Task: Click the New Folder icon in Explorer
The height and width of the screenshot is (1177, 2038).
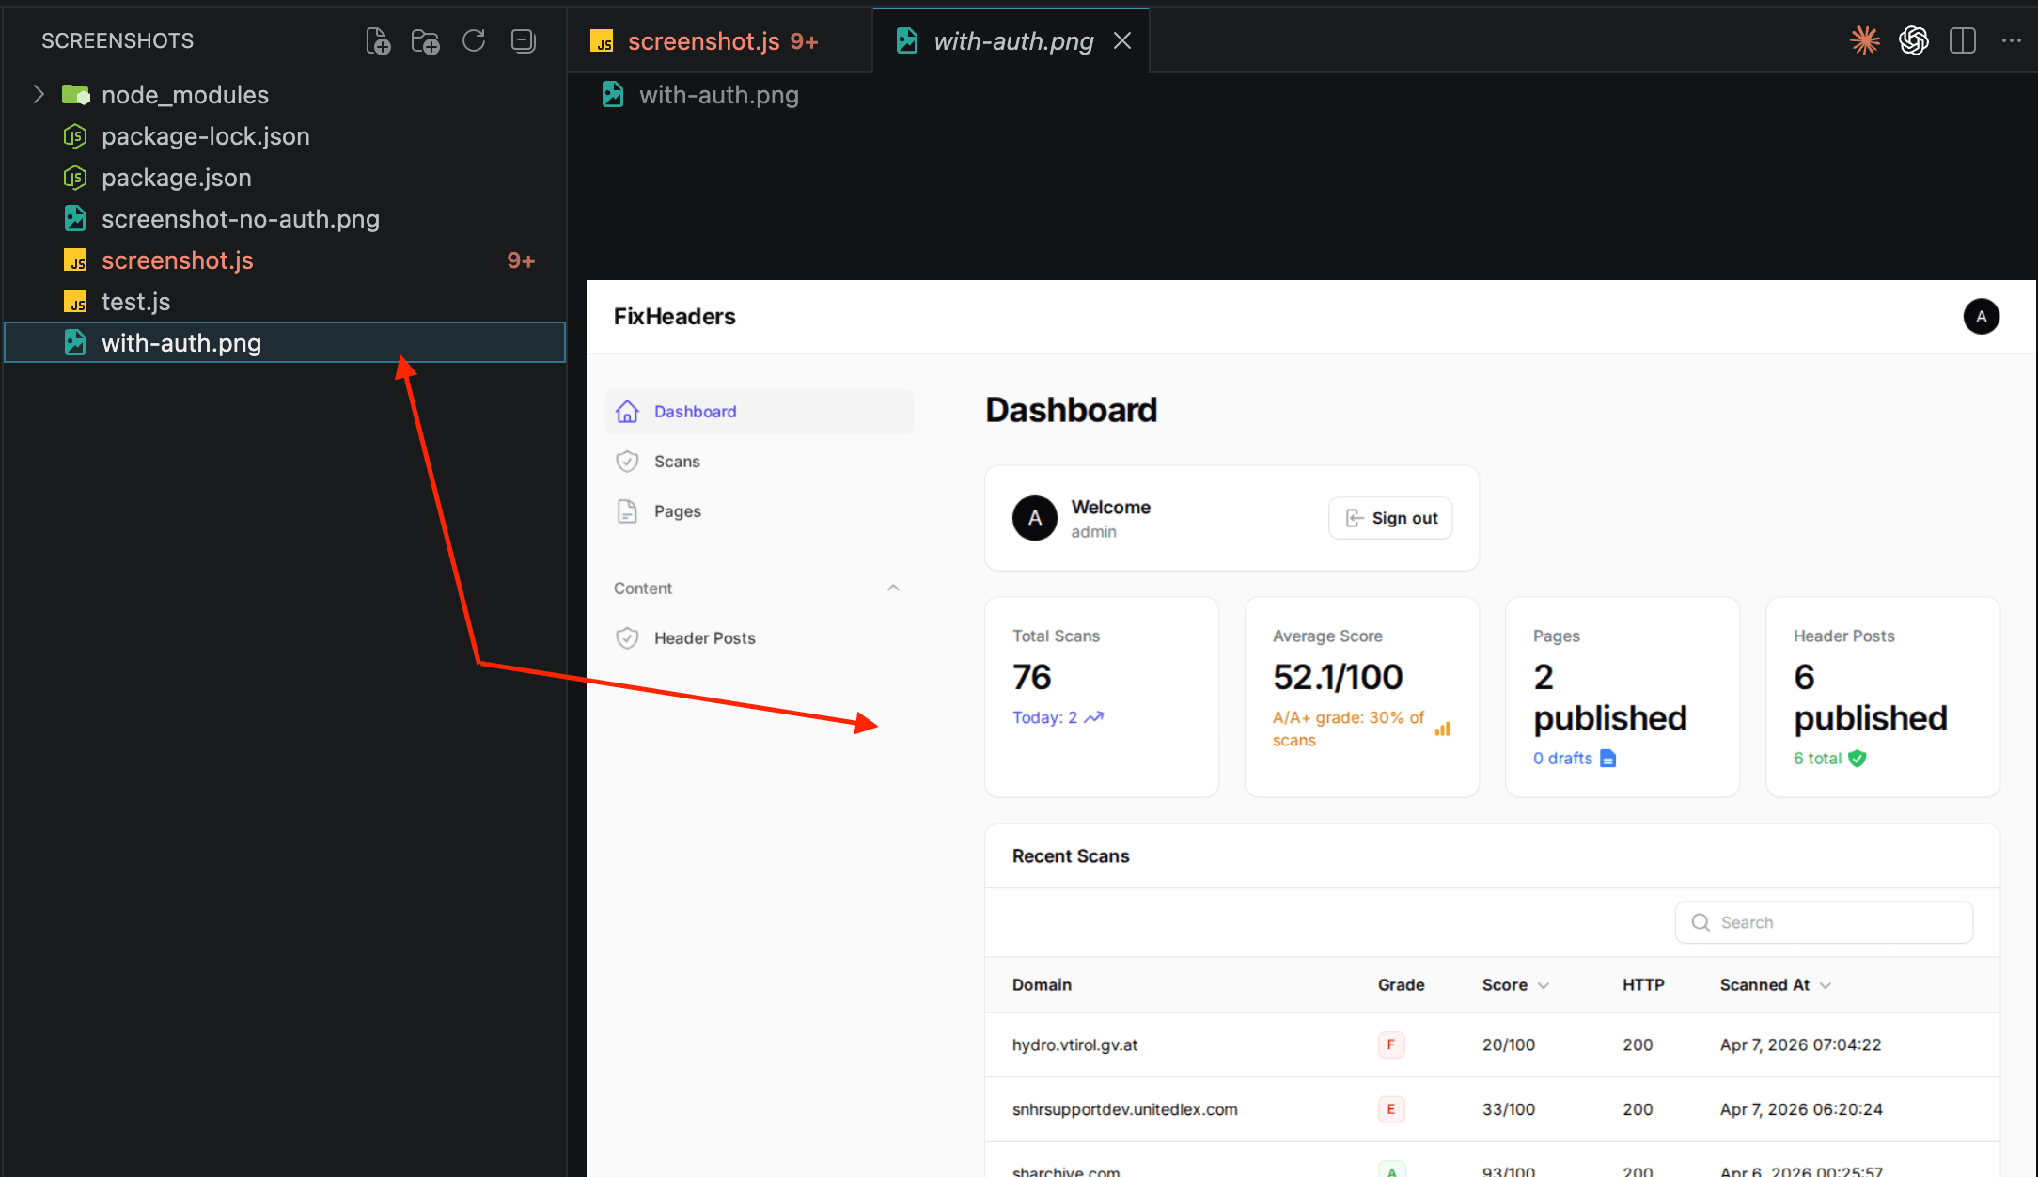Action: (x=426, y=40)
